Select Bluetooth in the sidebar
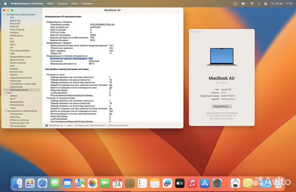296x192 pixels. coord(15,23)
